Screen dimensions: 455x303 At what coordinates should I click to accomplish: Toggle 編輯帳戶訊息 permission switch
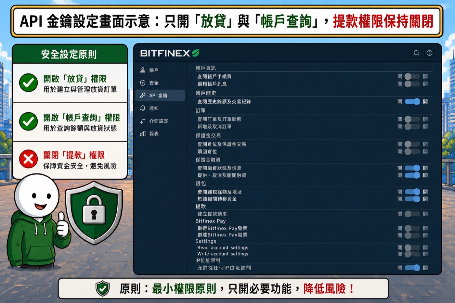pos(412,84)
